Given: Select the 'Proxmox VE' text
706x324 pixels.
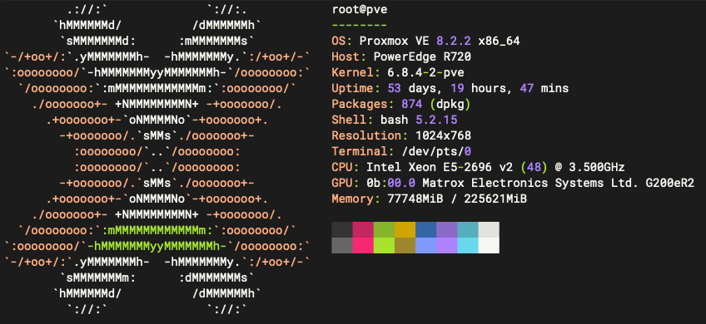Looking at the screenshot, I should pos(394,41).
